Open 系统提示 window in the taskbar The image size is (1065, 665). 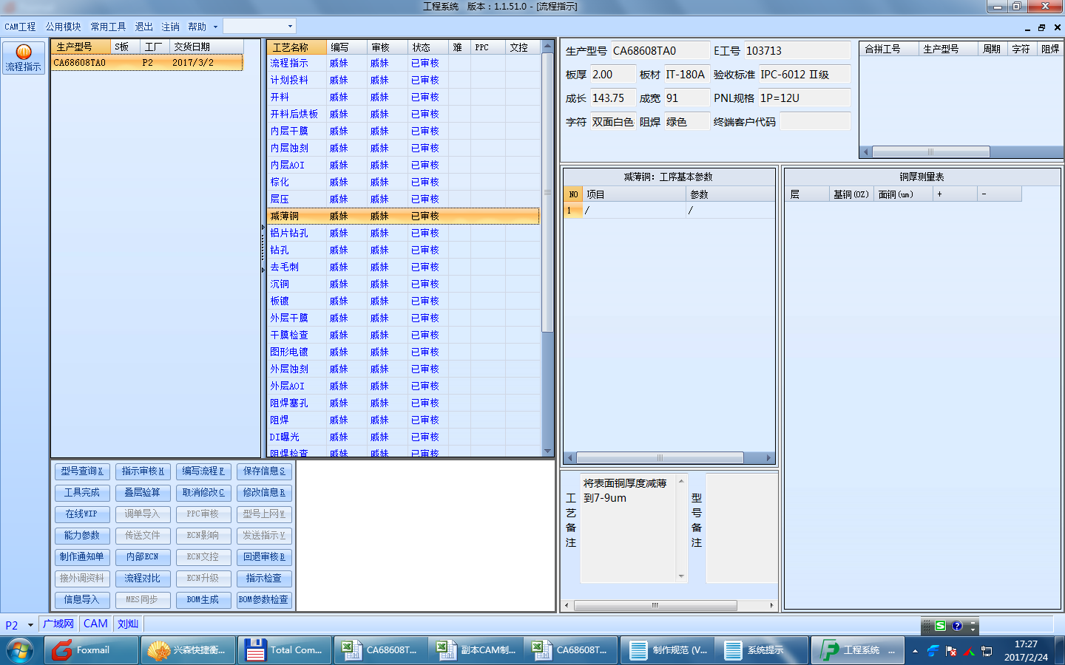763,650
